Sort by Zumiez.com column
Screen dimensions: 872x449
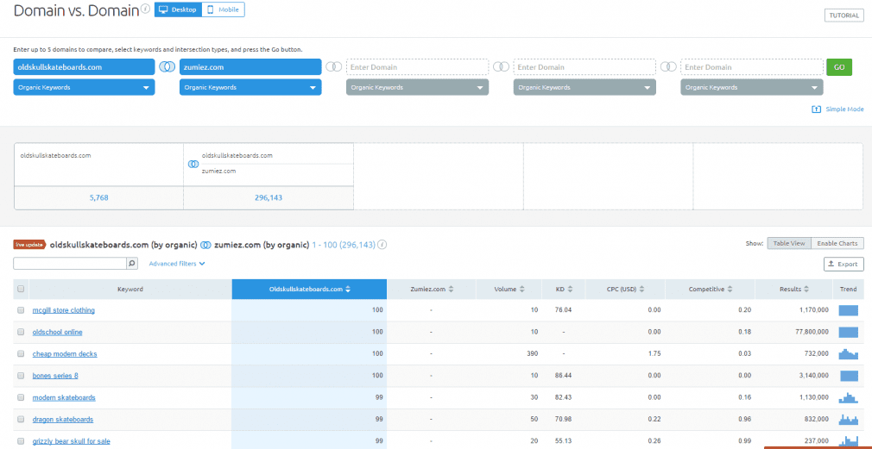pyautogui.click(x=432, y=289)
